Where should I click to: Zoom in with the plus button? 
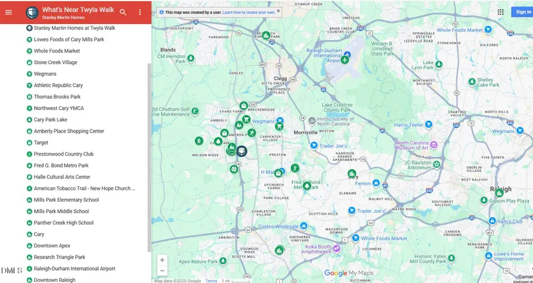162,260
